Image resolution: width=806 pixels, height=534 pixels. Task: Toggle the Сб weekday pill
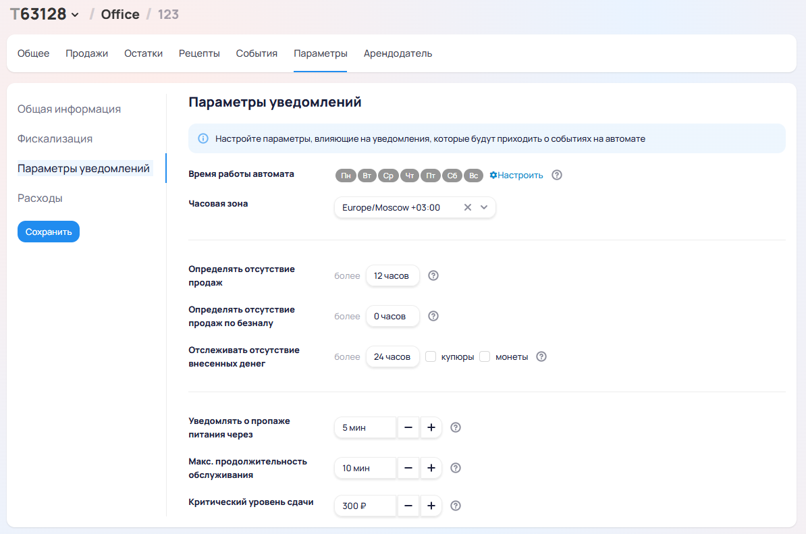tap(452, 176)
